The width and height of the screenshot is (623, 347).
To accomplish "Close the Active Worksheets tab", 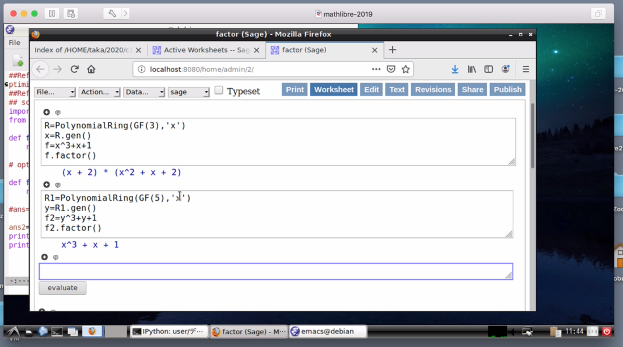I will click(x=257, y=50).
